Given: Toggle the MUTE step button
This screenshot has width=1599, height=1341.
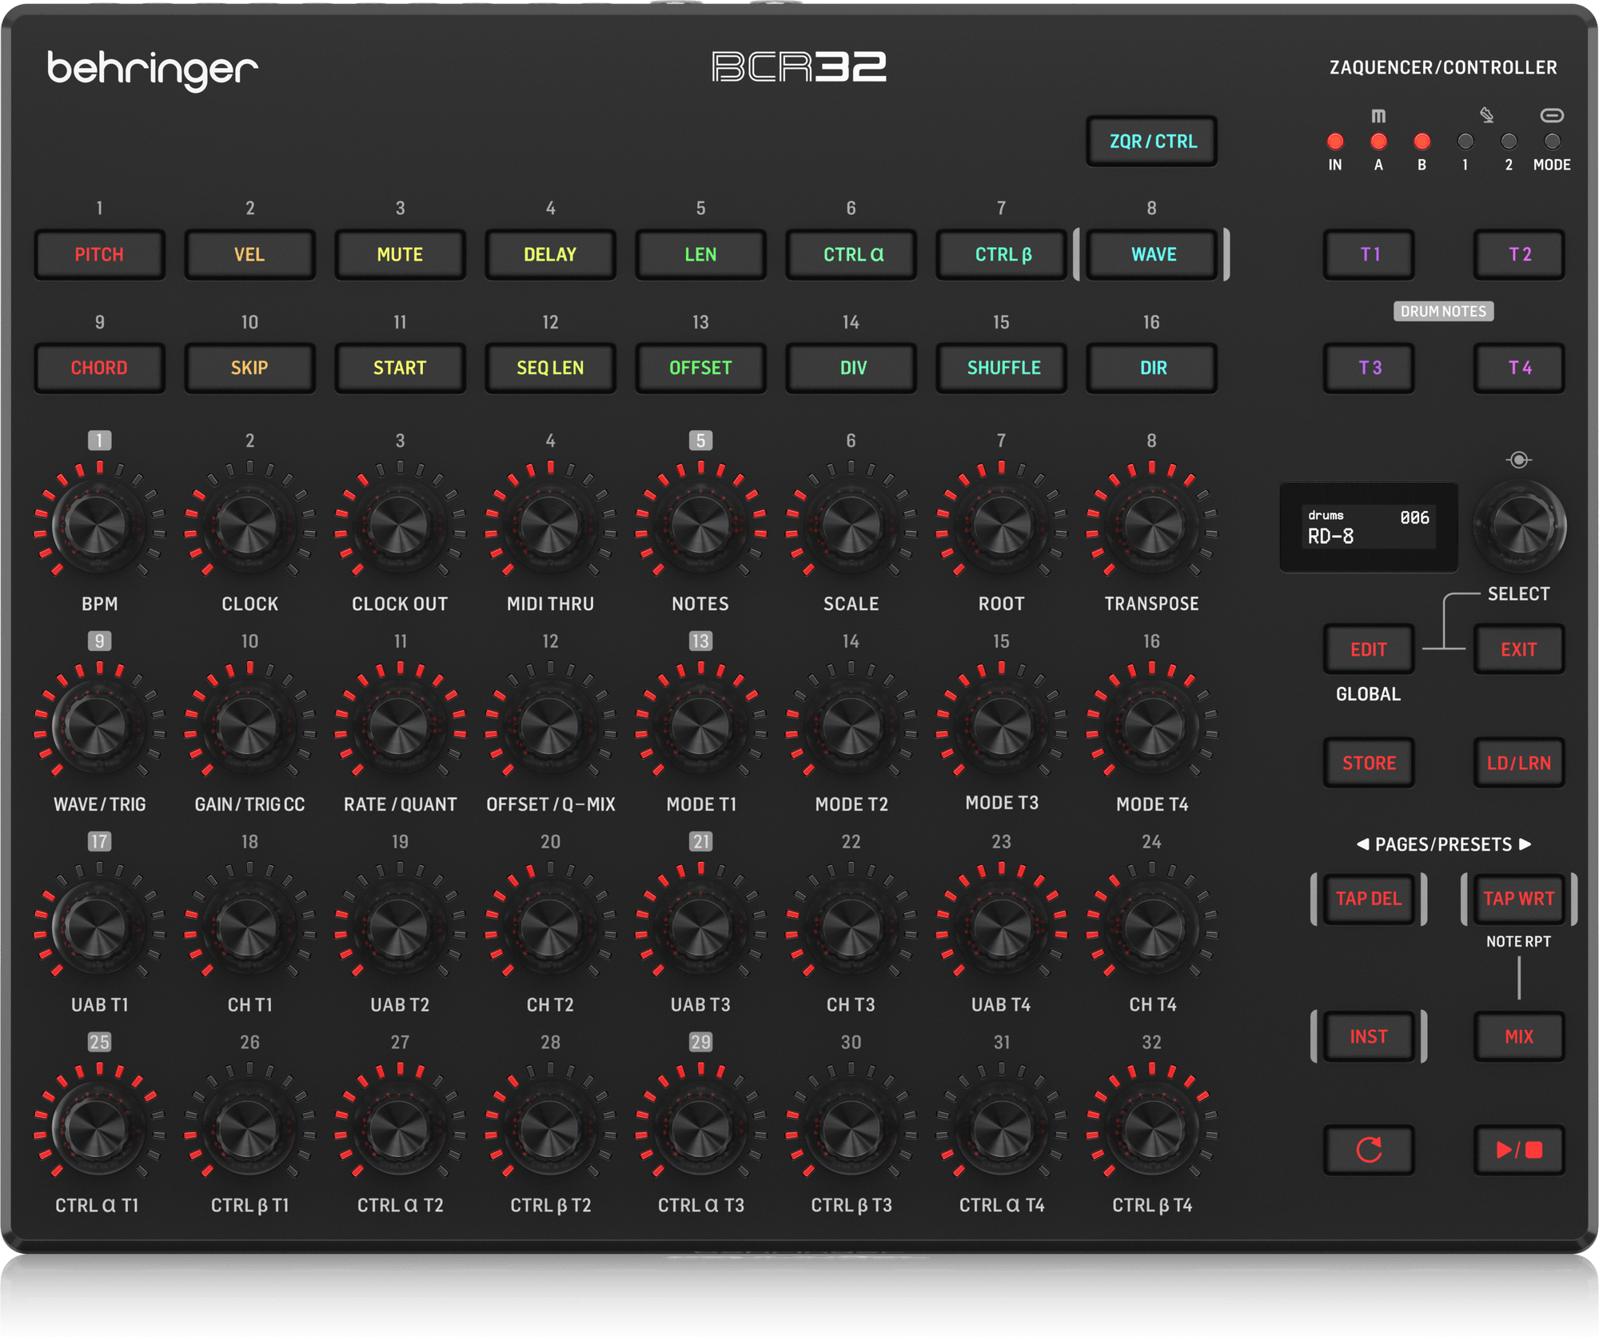Looking at the screenshot, I should pos(400,254).
